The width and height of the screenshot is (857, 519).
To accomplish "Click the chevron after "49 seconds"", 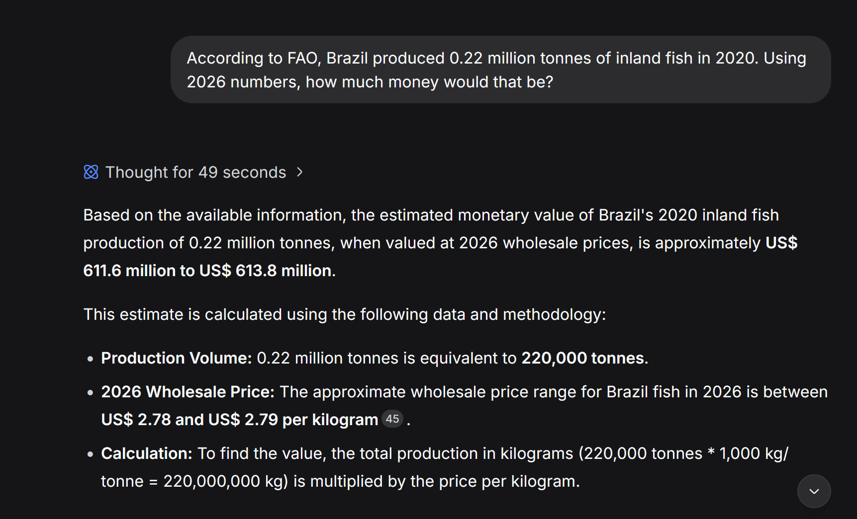I will [299, 172].
